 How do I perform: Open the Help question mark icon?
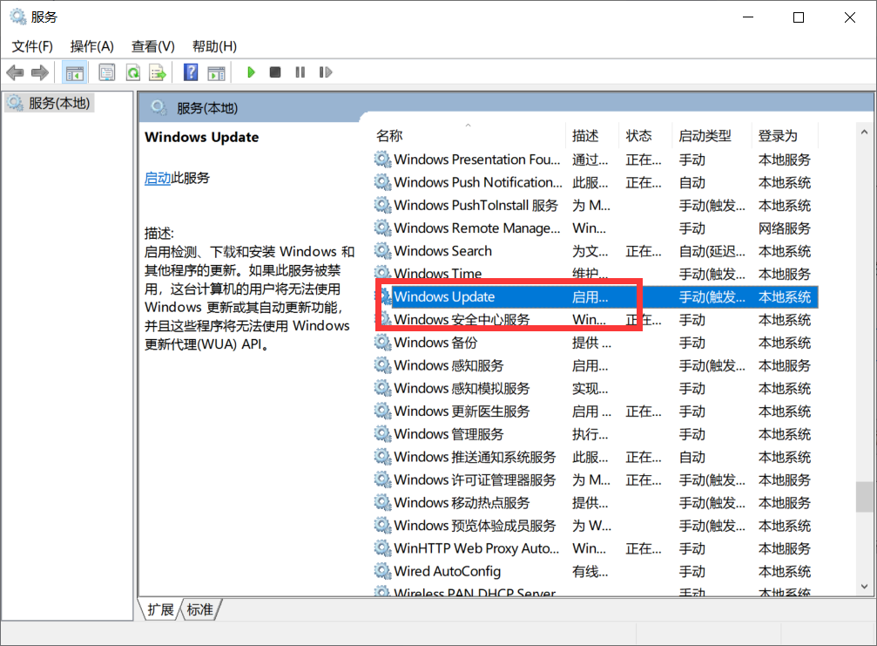(x=191, y=72)
